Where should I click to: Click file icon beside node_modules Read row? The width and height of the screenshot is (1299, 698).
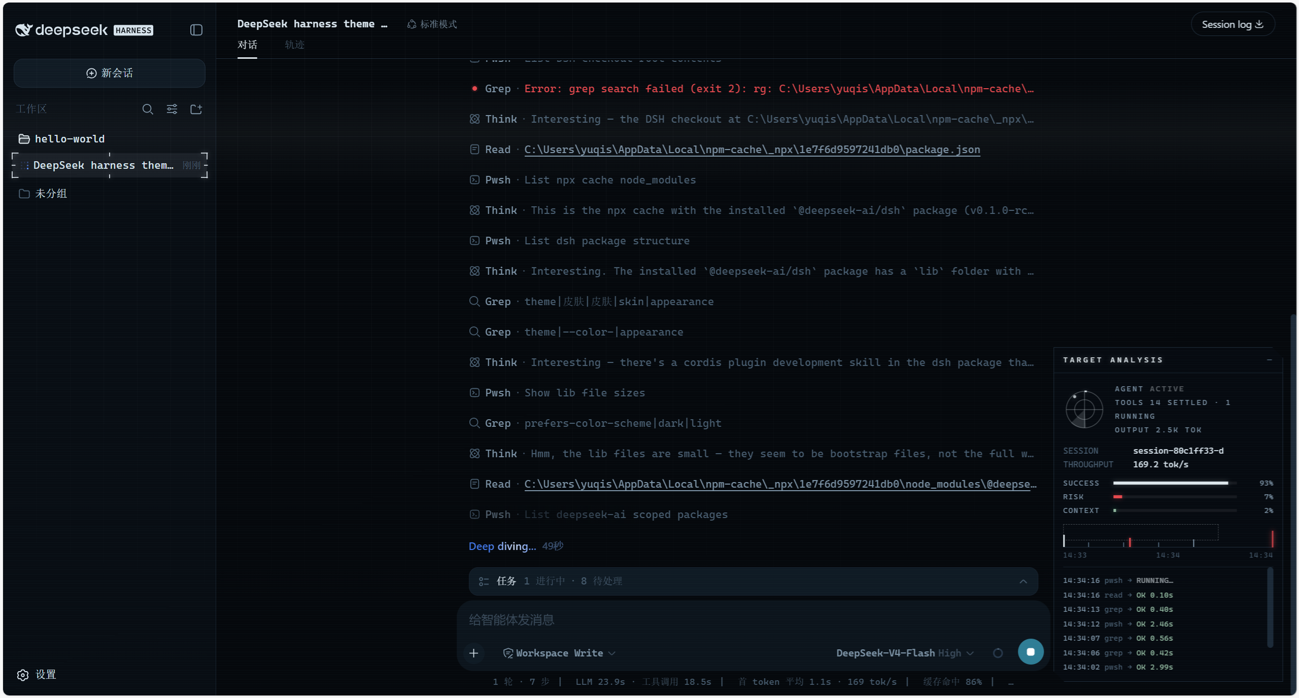pyautogui.click(x=474, y=484)
